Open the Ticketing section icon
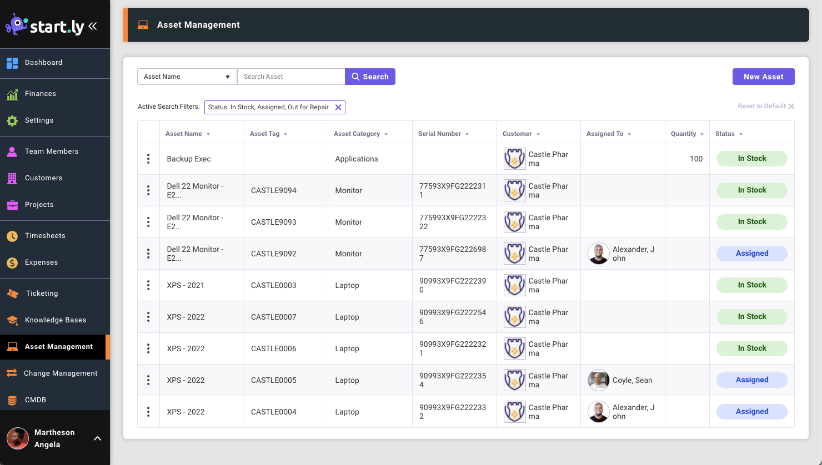822x465 pixels. click(x=12, y=293)
